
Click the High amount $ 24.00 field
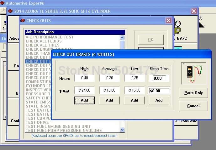[x=84, y=90]
